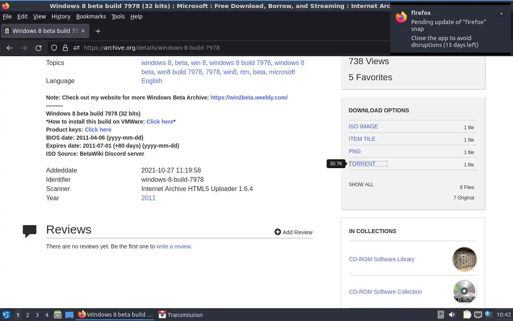
Task: Open the View menu
Action: pos(39,16)
